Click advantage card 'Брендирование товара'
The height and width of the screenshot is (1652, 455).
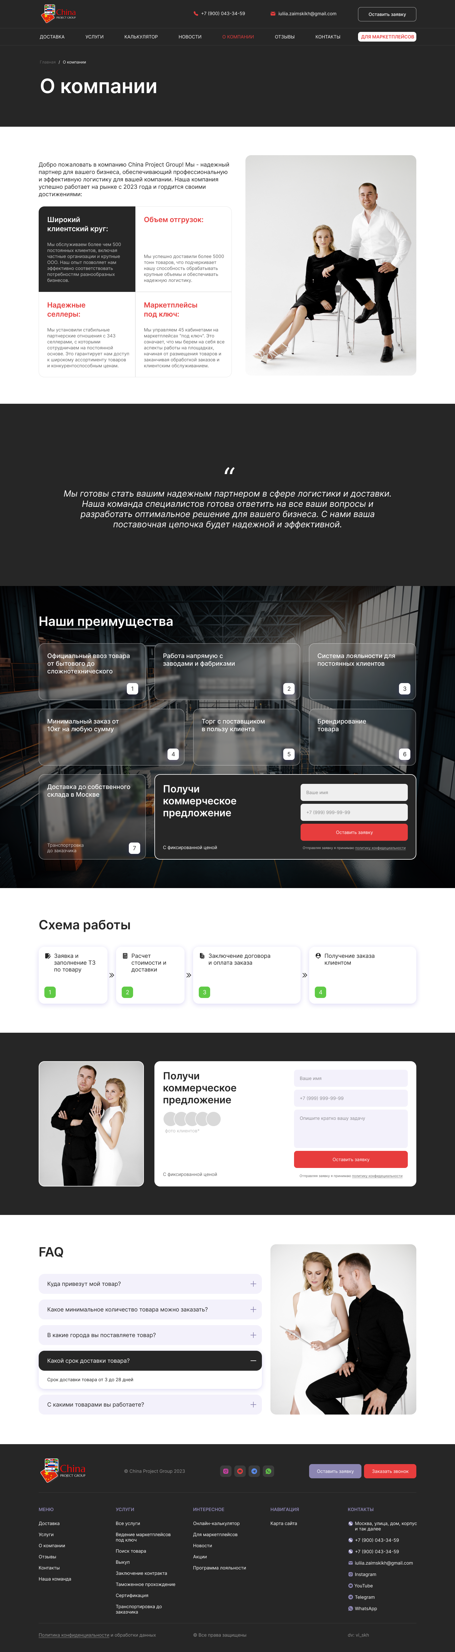pos(362,737)
